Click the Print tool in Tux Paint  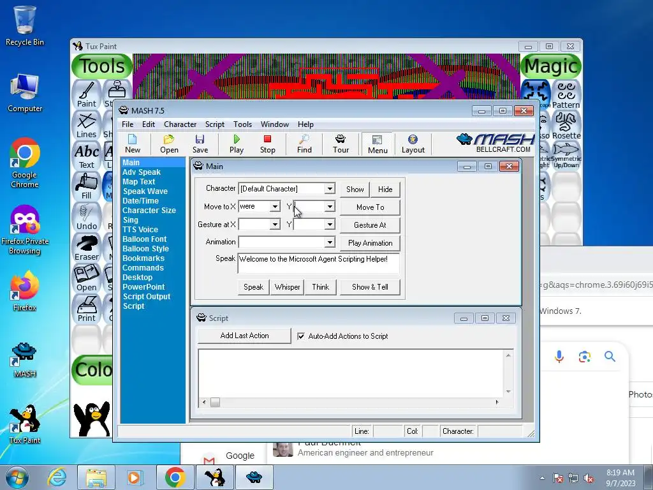pyautogui.click(x=87, y=308)
